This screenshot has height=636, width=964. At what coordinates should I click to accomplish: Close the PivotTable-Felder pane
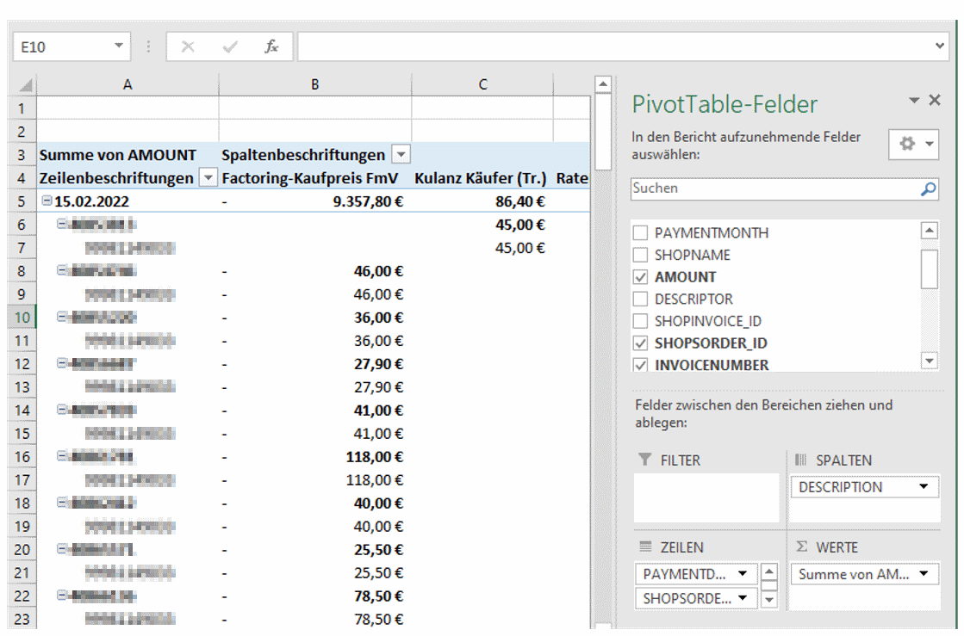pyautogui.click(x=935, y=101)
